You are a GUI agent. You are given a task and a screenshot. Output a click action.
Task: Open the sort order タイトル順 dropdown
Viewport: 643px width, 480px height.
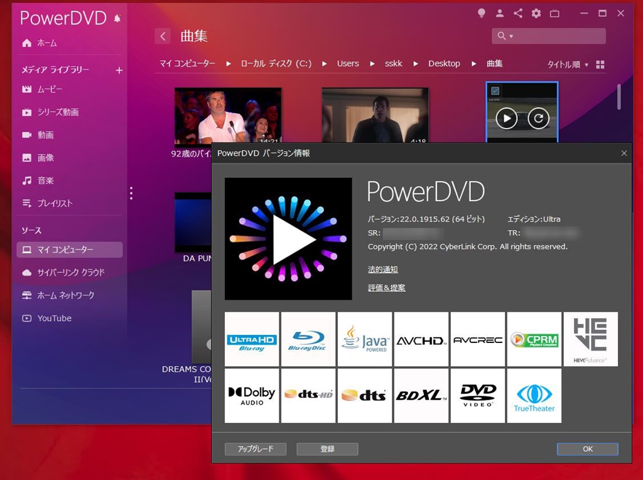pos(568,65)
